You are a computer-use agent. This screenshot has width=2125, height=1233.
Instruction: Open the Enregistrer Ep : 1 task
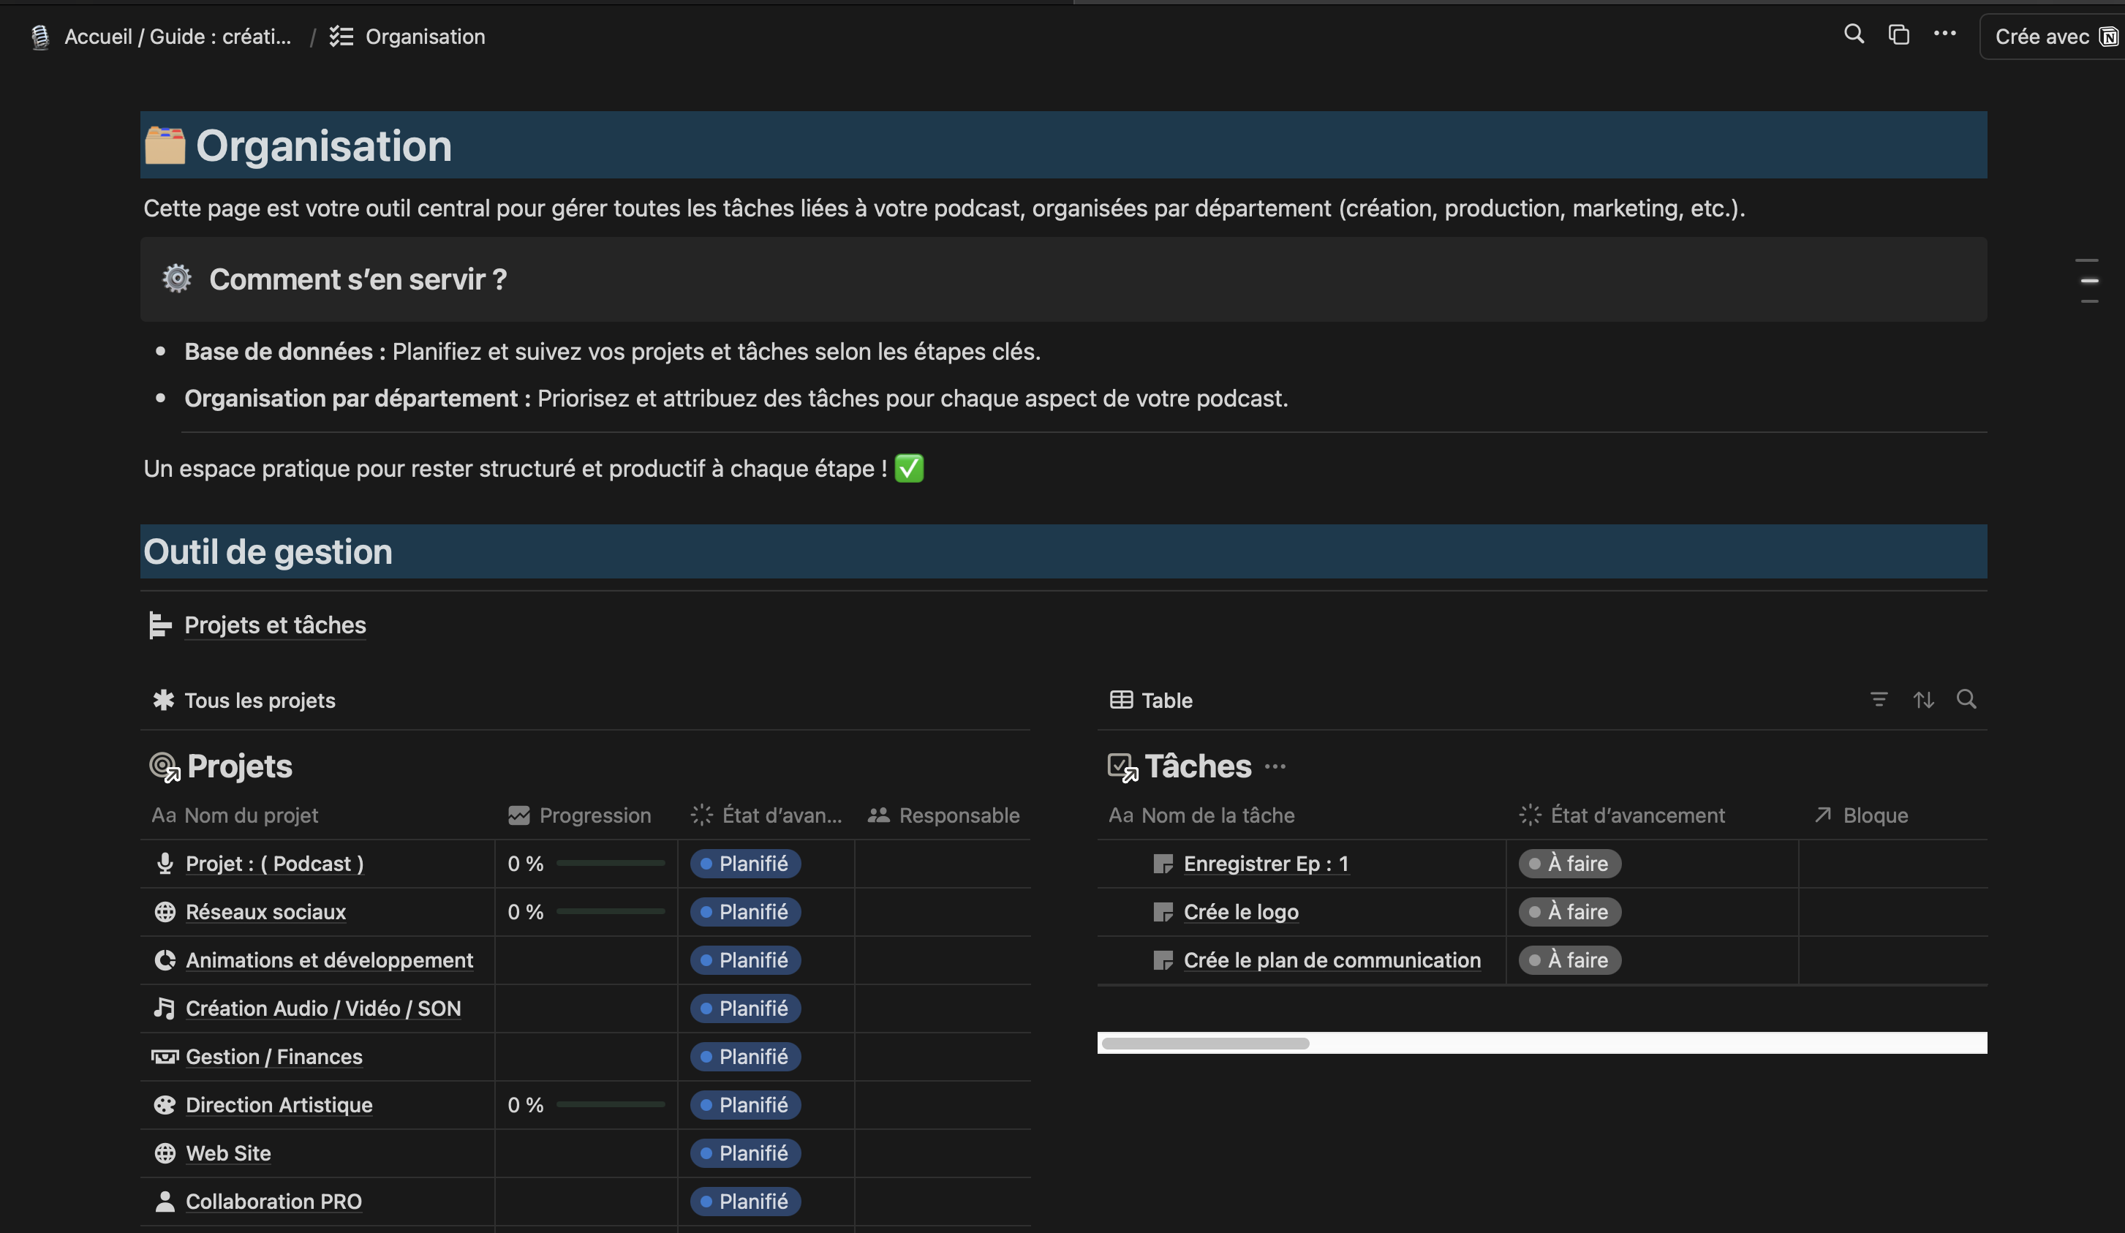click(1266, 864)
